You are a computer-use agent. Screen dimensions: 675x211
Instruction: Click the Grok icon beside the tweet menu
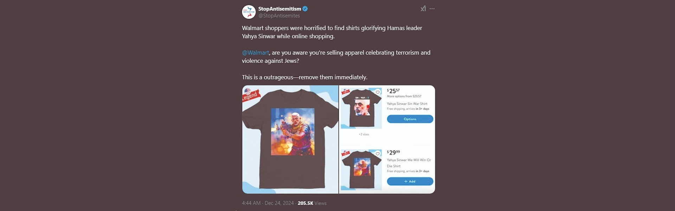pyautogui.click(x=423, y=9)
